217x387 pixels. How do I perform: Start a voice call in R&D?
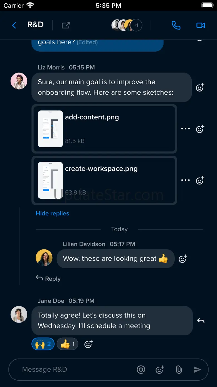pos(176,25)
